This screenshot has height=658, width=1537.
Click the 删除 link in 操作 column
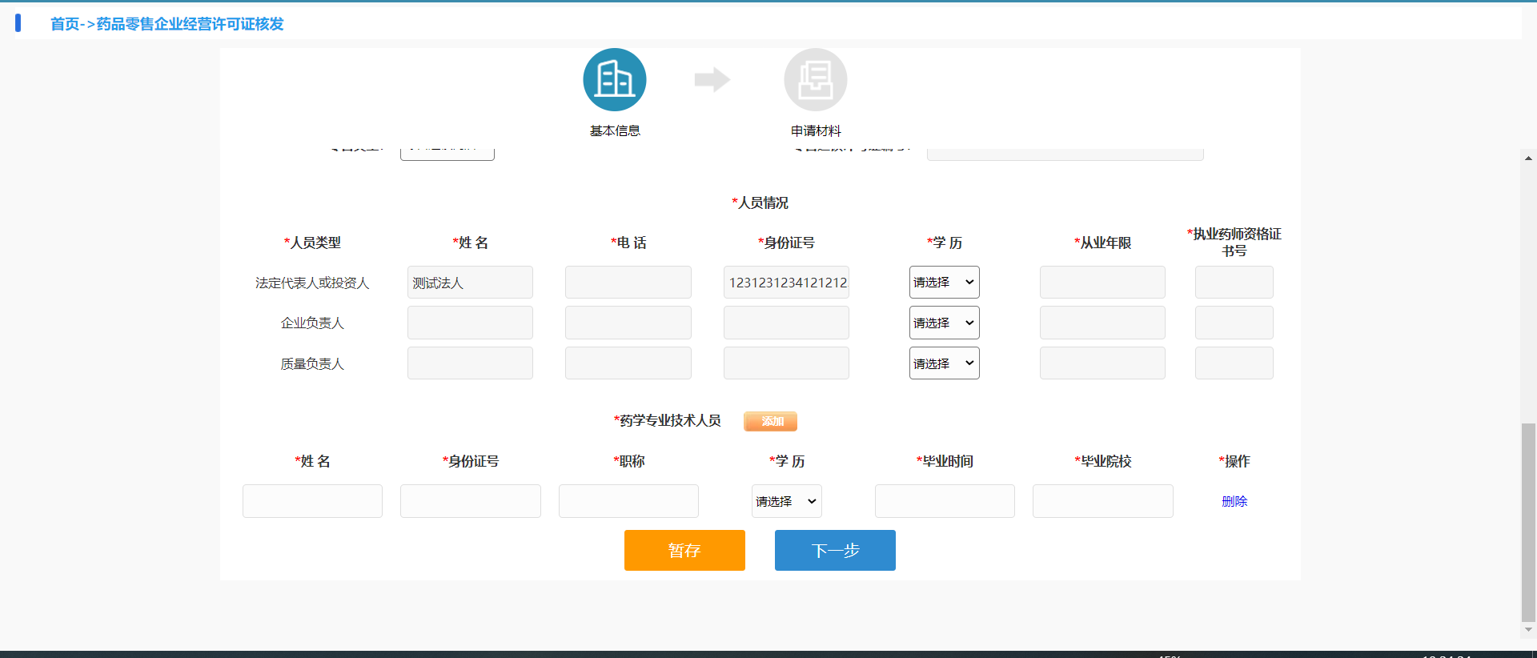click(1234, 502)
